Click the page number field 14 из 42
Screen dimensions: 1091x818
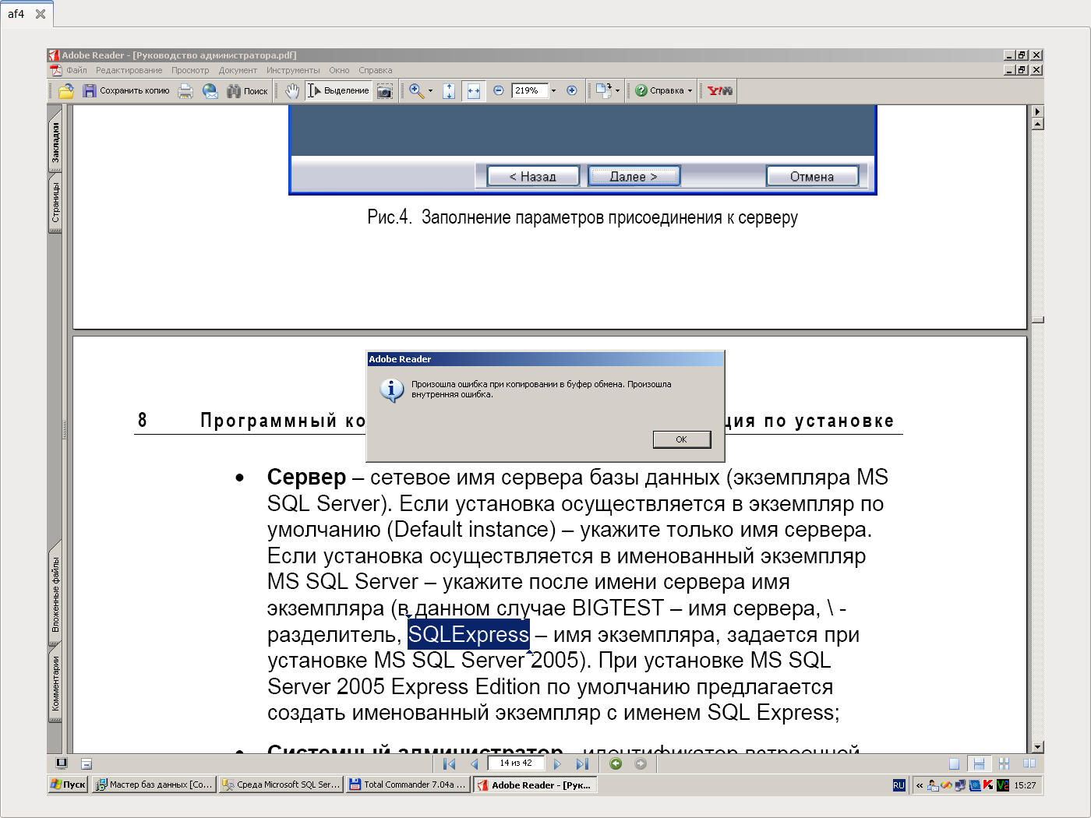click(x=516, y=763)
